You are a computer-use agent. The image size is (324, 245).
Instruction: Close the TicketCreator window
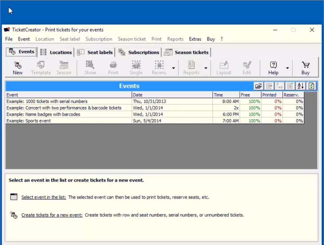[x=312, y=30]
